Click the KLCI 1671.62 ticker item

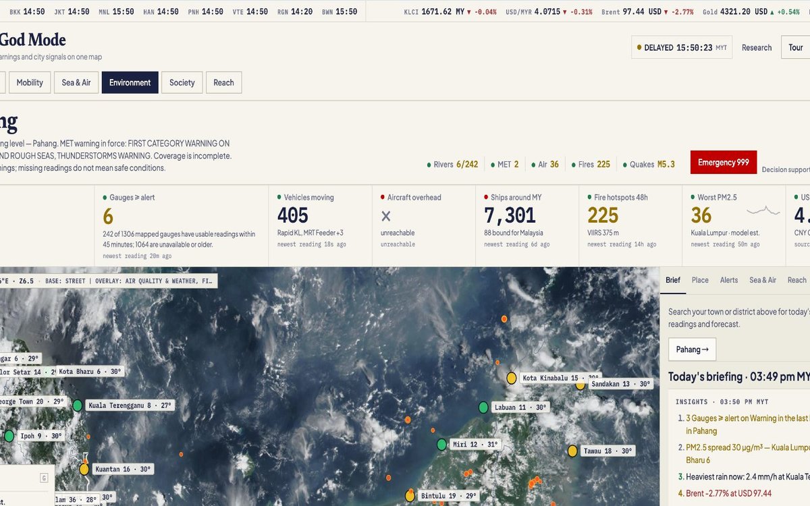click(449, 12)
